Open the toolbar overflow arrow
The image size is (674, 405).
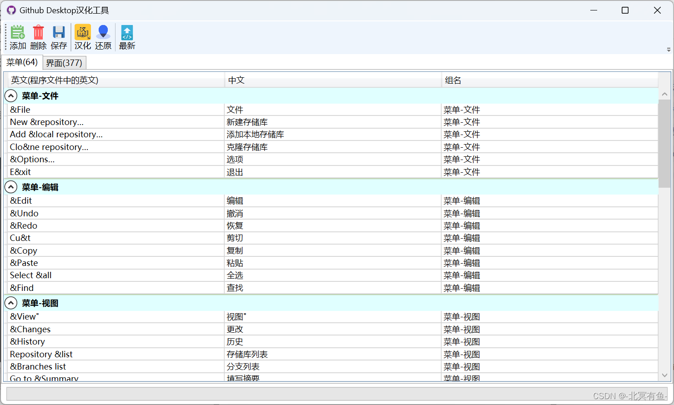click(x=669, y=50)
